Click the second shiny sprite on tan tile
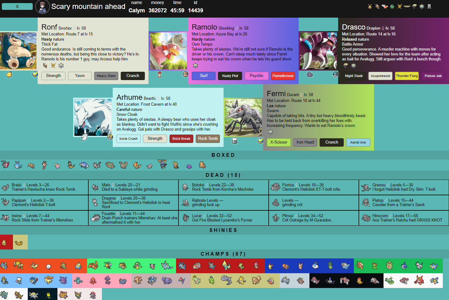The height and width of the screenshot is (300, 449). coord(19,242)
